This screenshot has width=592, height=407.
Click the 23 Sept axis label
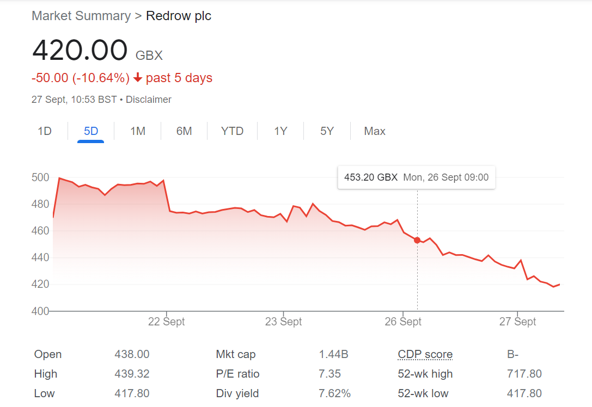[x=284, y=322]
